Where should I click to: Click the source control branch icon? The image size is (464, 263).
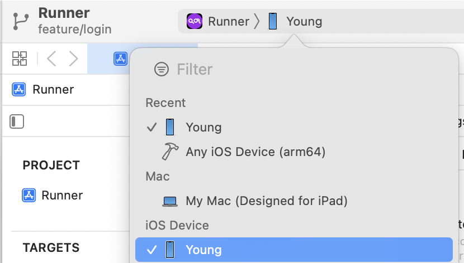(21, 22)
